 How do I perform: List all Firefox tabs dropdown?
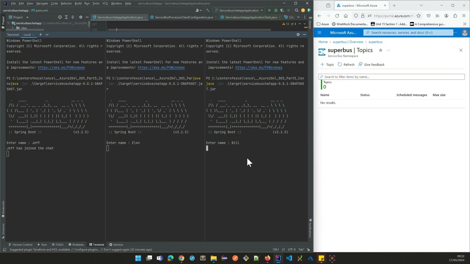tap(421, 5)
